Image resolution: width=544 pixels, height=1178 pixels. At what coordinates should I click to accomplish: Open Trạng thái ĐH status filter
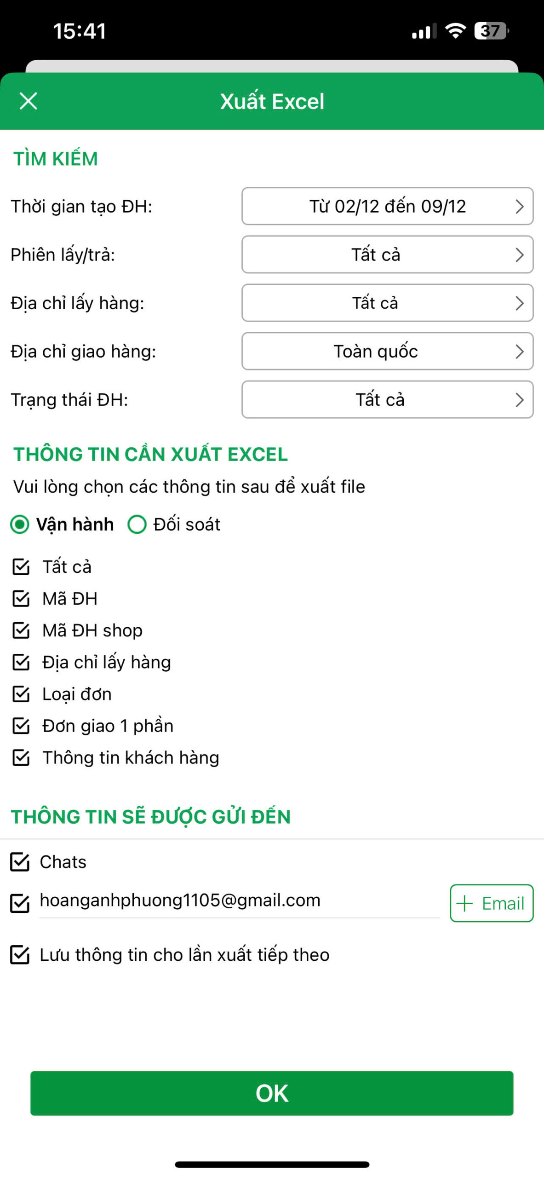pyautogui.click(x=387, y=399)
